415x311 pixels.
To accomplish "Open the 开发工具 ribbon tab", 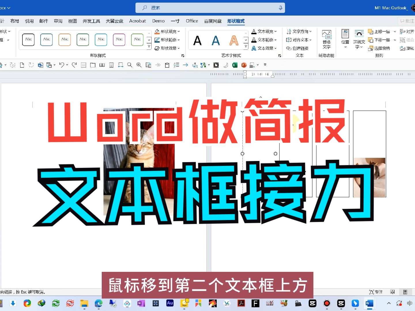I will point(91,21).
